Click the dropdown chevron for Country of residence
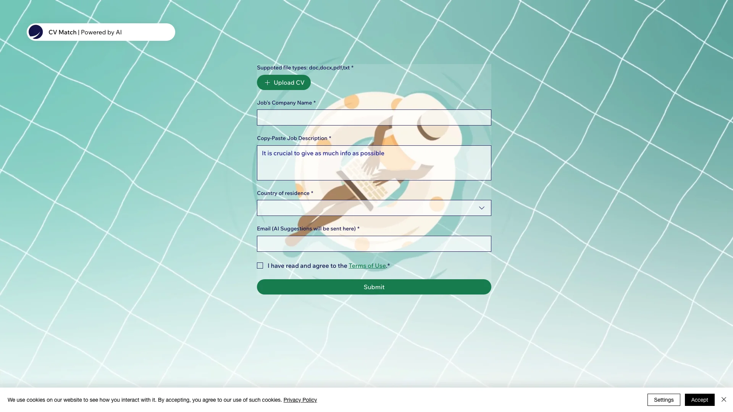The image size is (733, 412). point(481,208)
